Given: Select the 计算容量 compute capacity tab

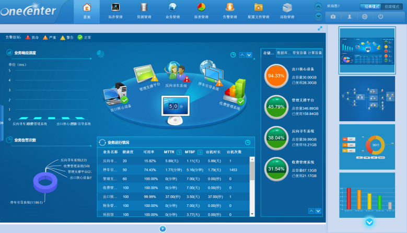Looking at the screenshot, I should [315, 53].
